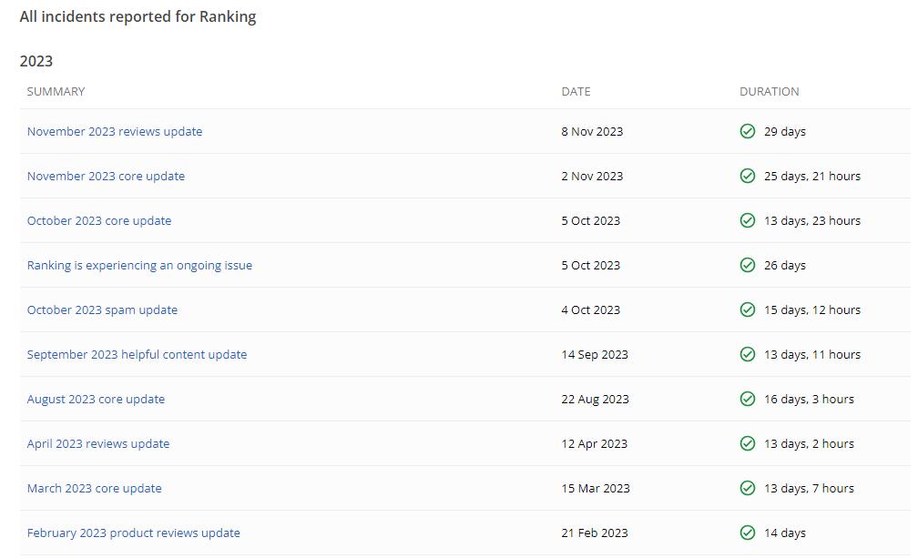Click the checkmark icon beside 13 days, 11 hours
This screenshot has width=918, height=558.
tap(748, 354)
